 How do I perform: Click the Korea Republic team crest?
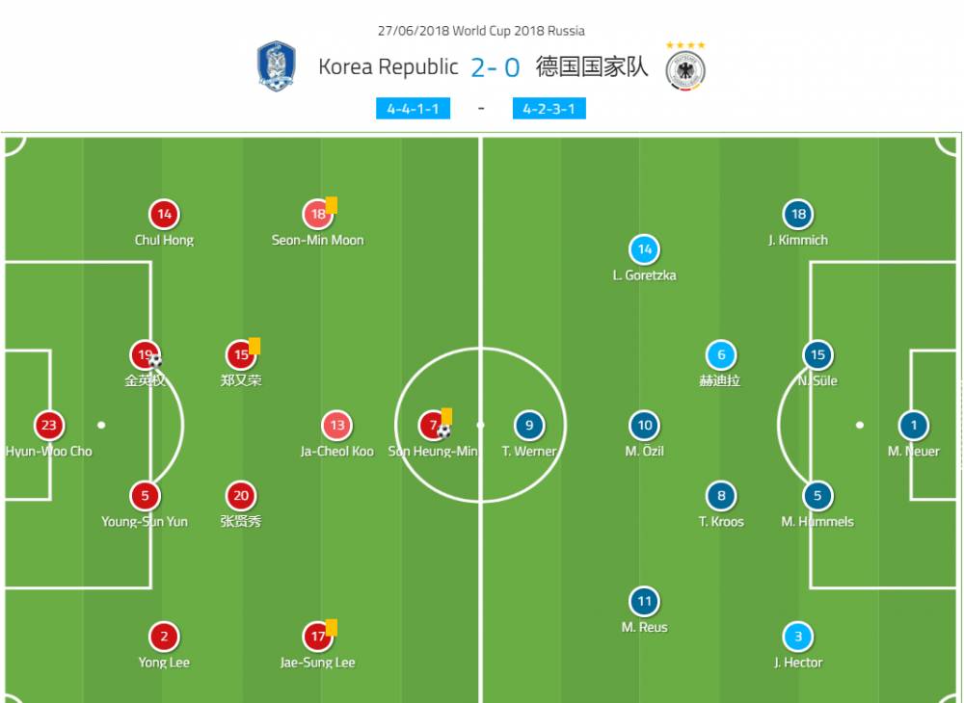tap(277, 66)
